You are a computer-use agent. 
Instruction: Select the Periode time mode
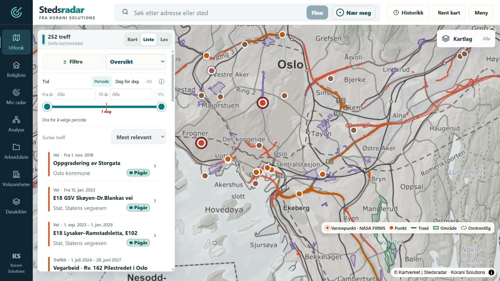click(x=102, y=82)
